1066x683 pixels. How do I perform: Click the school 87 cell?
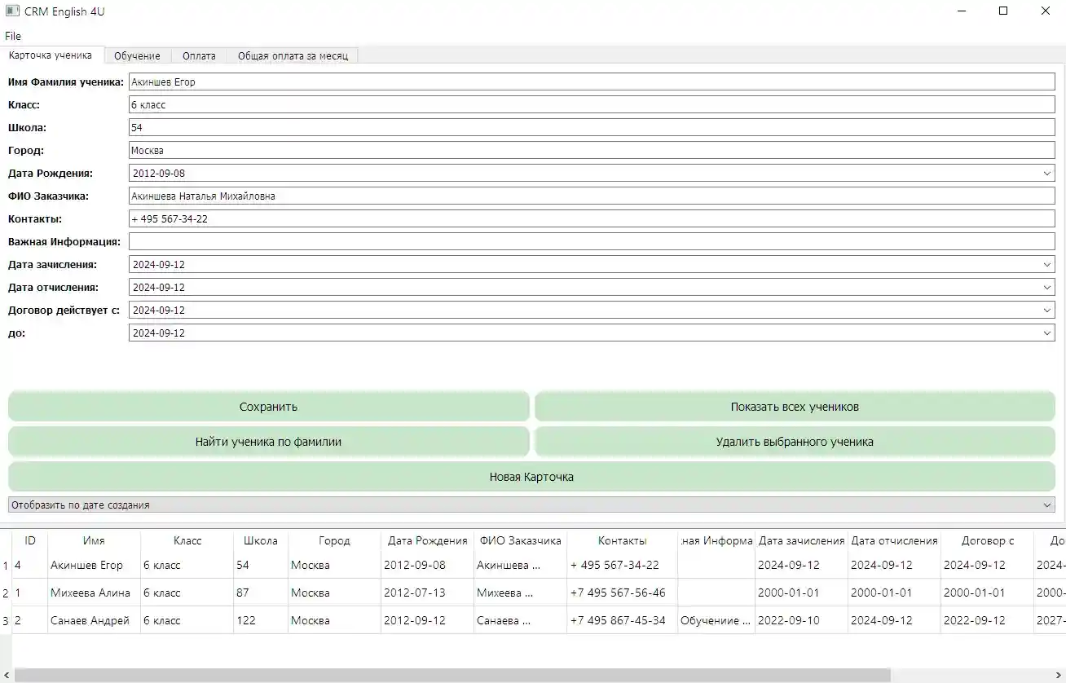pos(261,593)
